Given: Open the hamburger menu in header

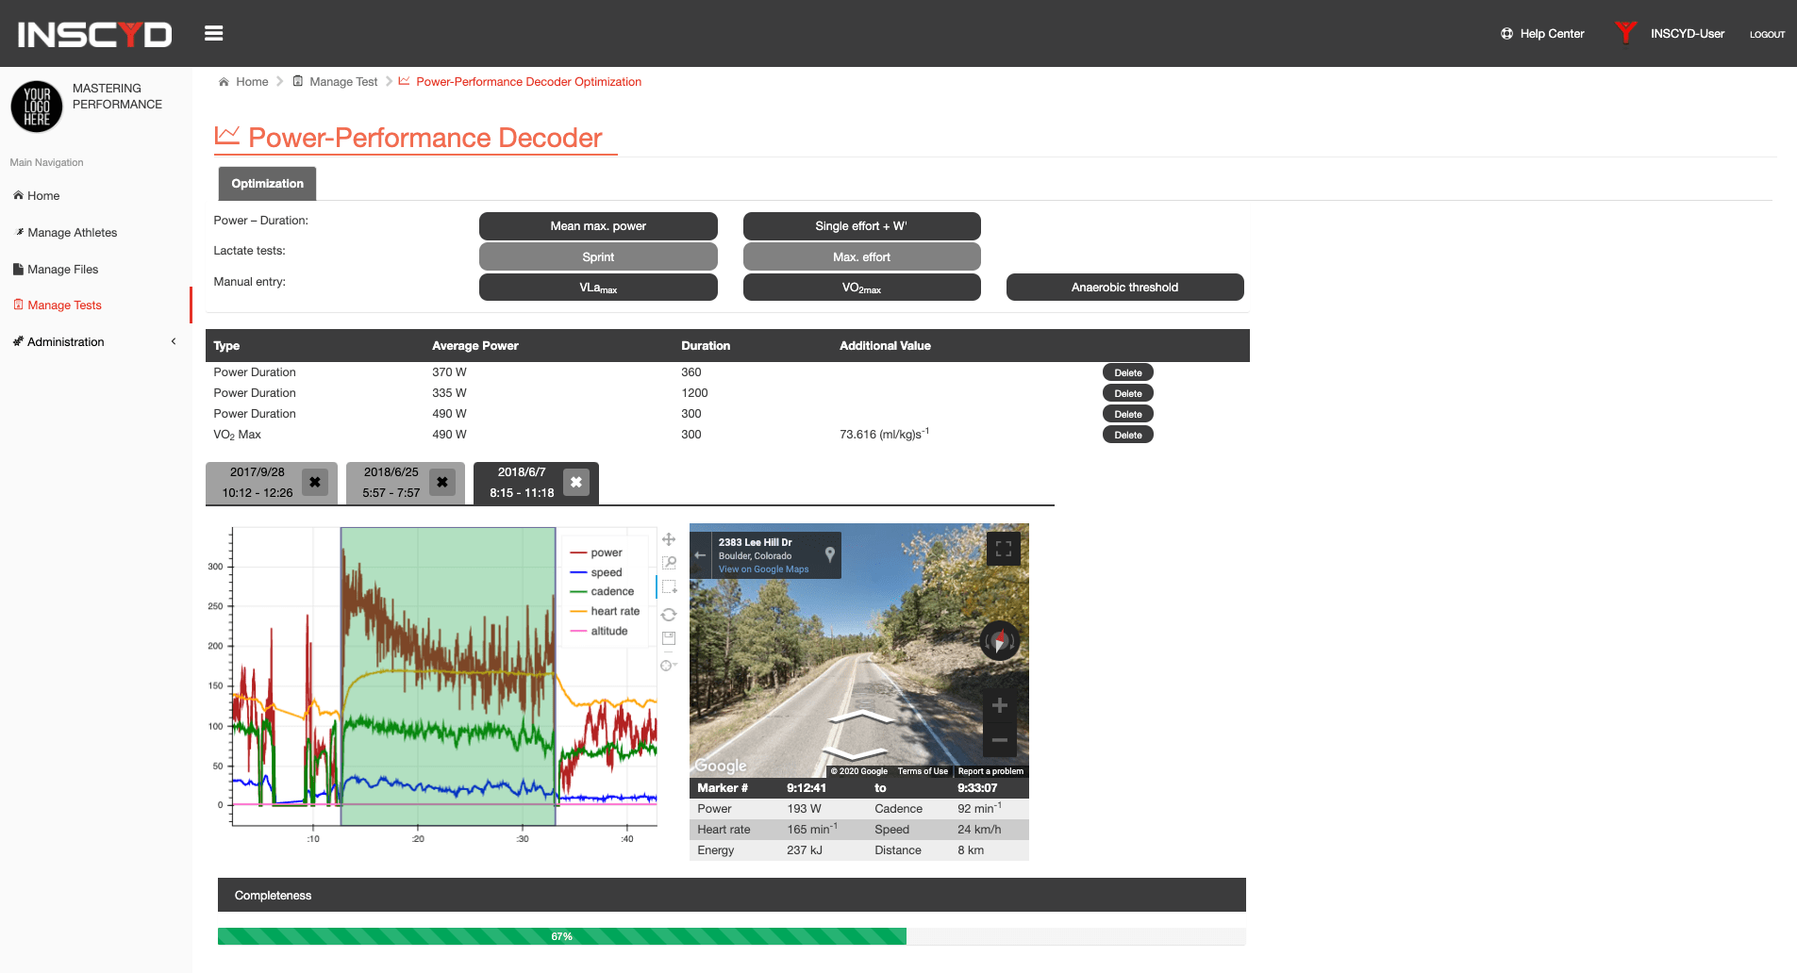Looking at the screenshot, I should [x=214, y=34].
